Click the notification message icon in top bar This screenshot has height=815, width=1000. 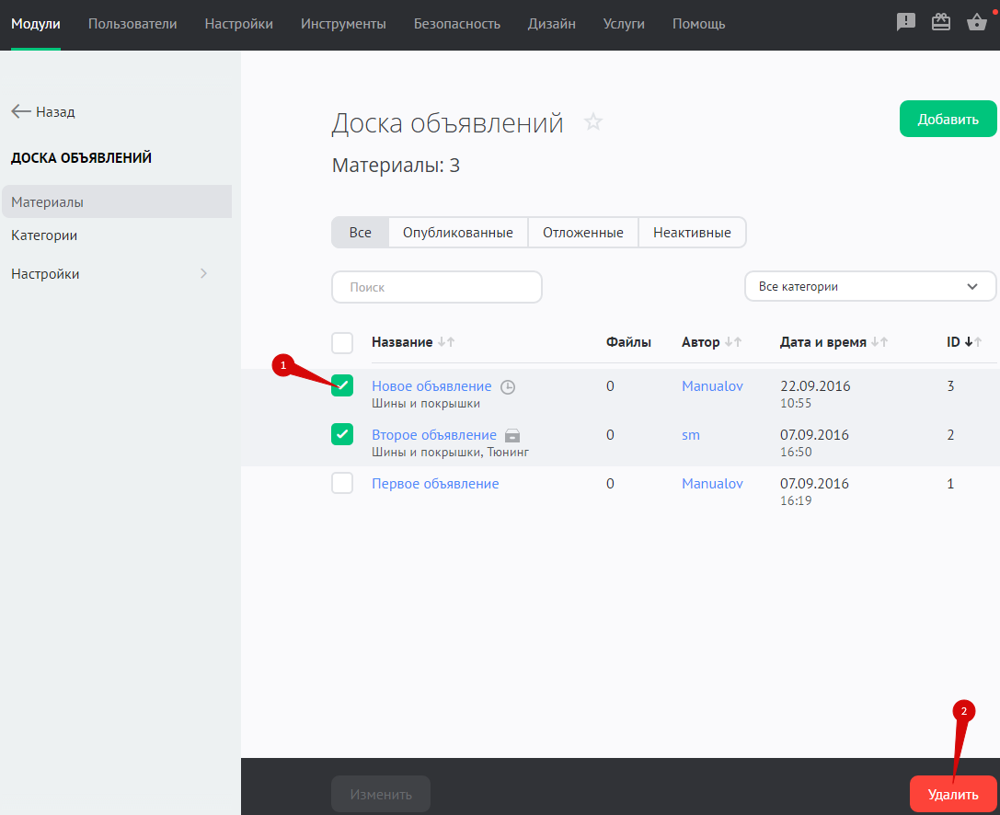pyautogui.click(x=906, y=23)
